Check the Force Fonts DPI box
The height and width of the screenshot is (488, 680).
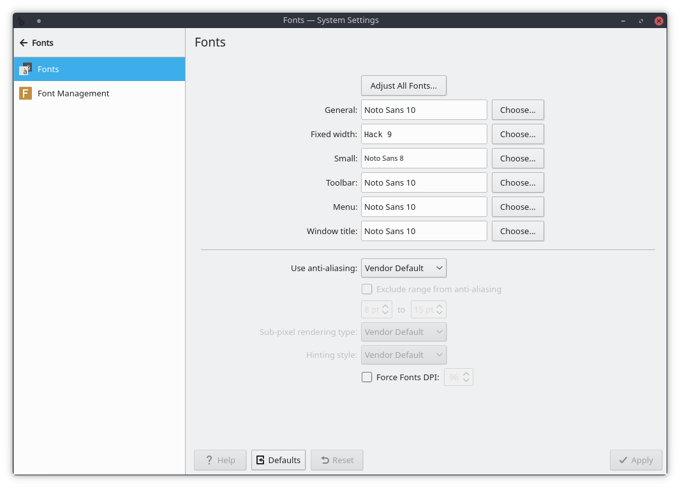click(367, 377)
